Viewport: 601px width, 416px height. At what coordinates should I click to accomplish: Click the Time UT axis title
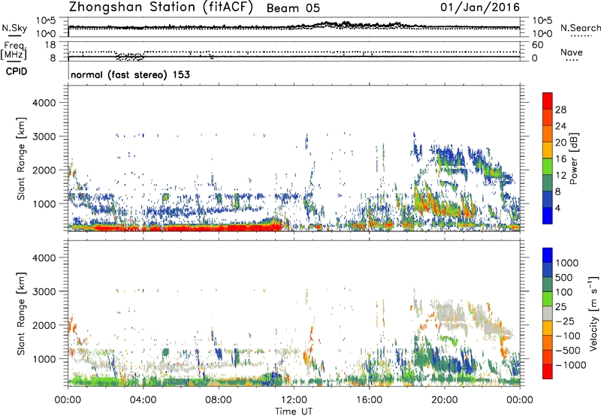pyautogui.click(x=294, y=411)
